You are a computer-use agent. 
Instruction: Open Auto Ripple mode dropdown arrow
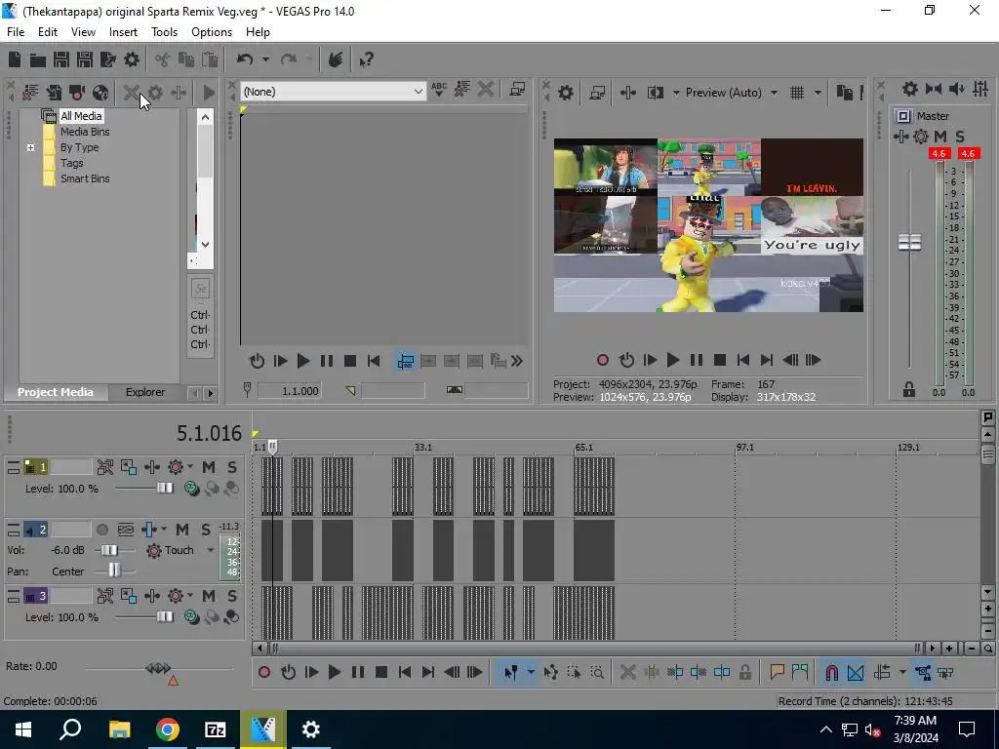[902, 673]
